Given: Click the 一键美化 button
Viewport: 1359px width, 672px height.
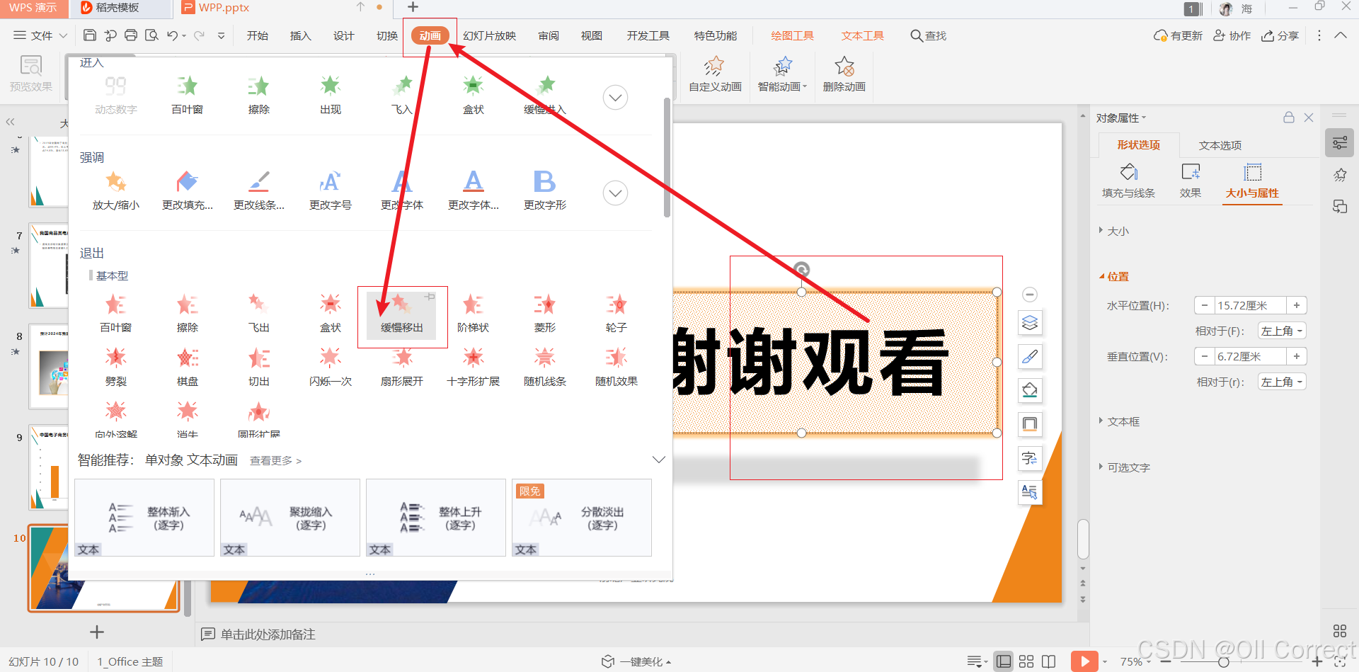Looking at the screenshot, I should [636, 661].
